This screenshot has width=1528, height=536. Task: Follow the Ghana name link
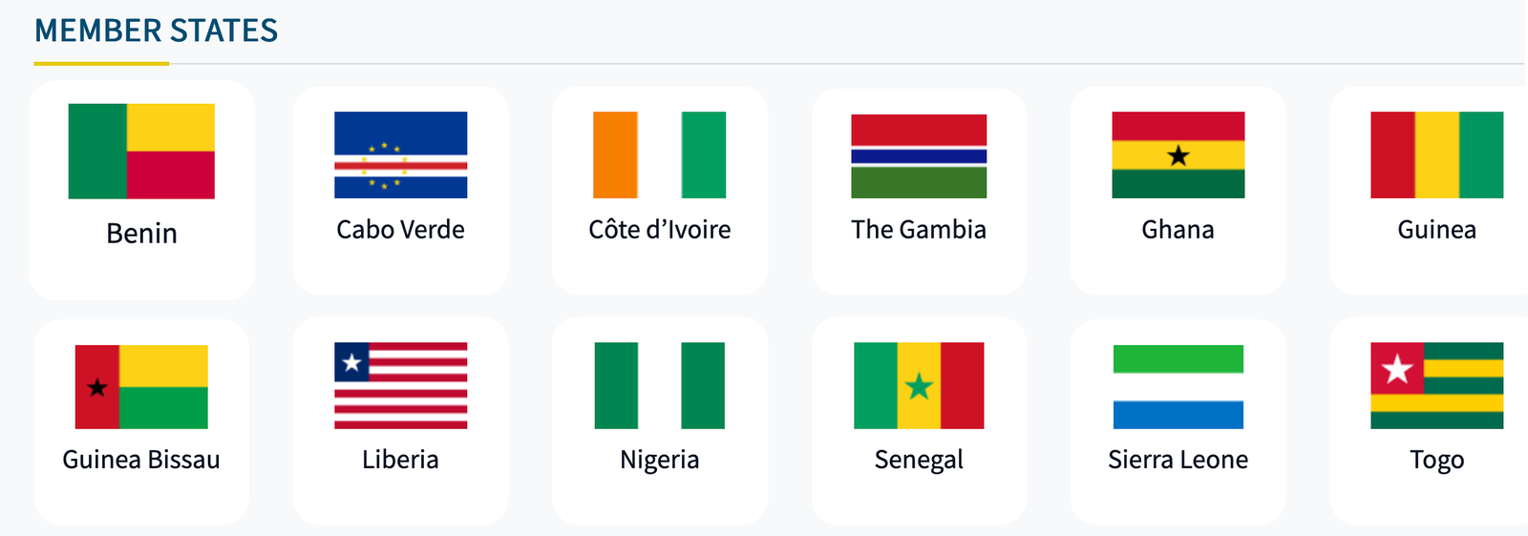[1178, 230]
